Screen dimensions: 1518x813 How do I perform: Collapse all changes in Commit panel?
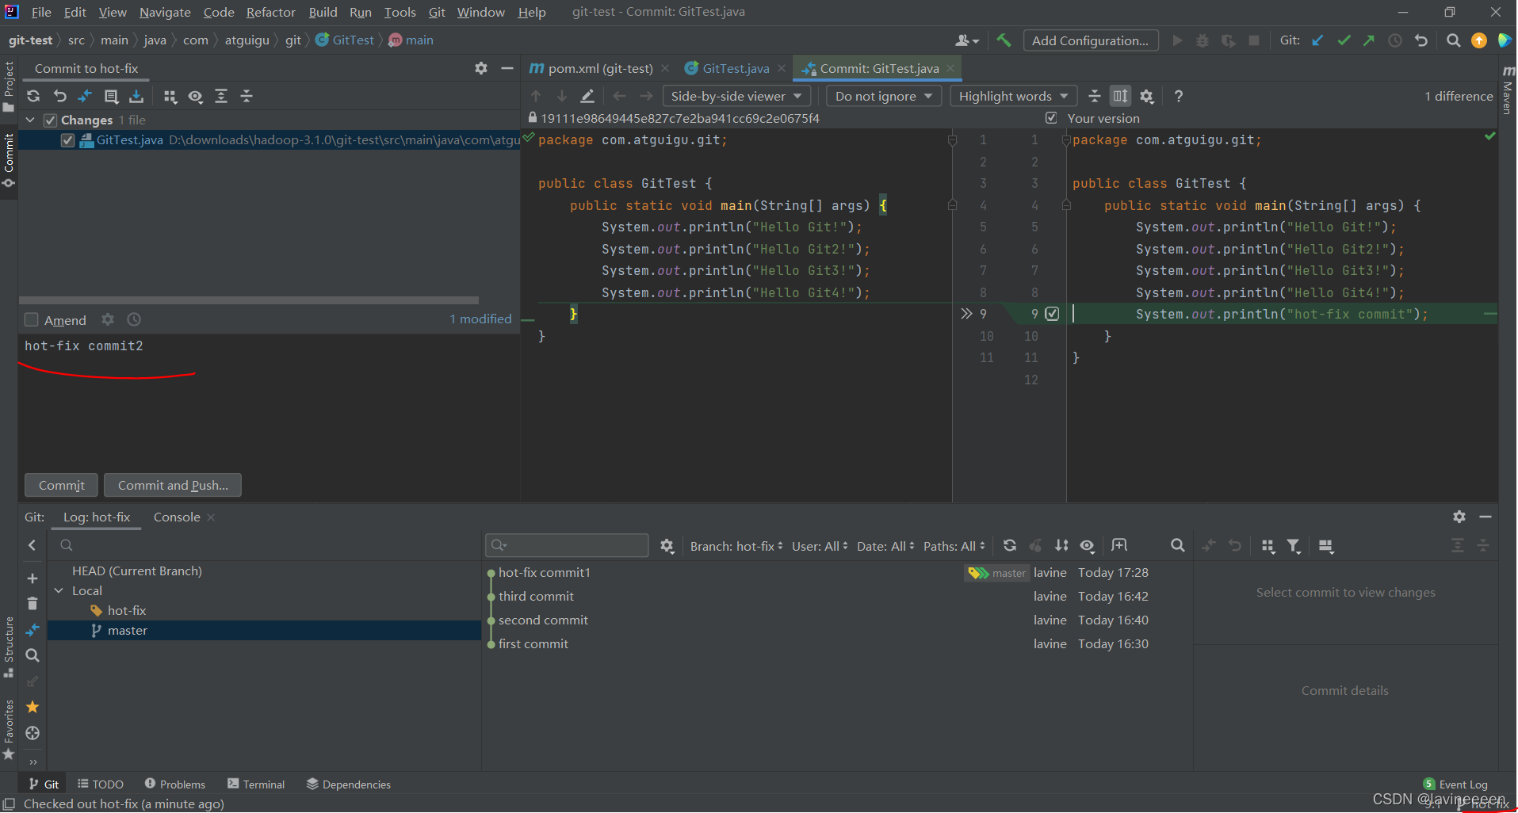coord(247,96)
